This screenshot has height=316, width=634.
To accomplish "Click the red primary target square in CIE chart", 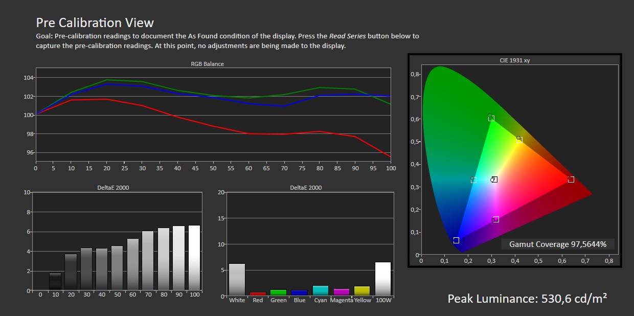I will pyautogui.click(x=571, y=179).
